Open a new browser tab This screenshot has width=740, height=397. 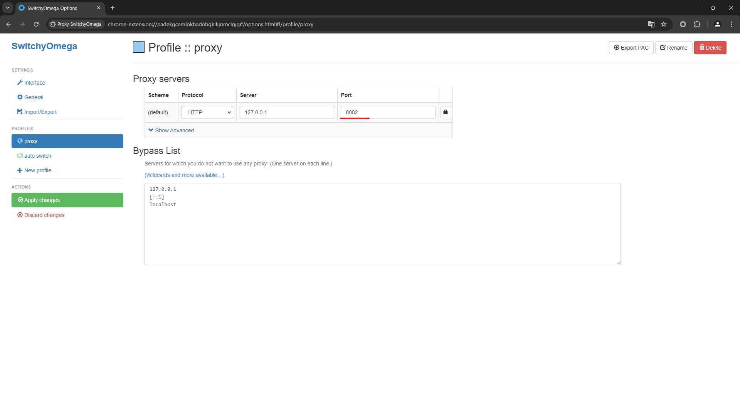pyautogui.click(x=113, y=8)
